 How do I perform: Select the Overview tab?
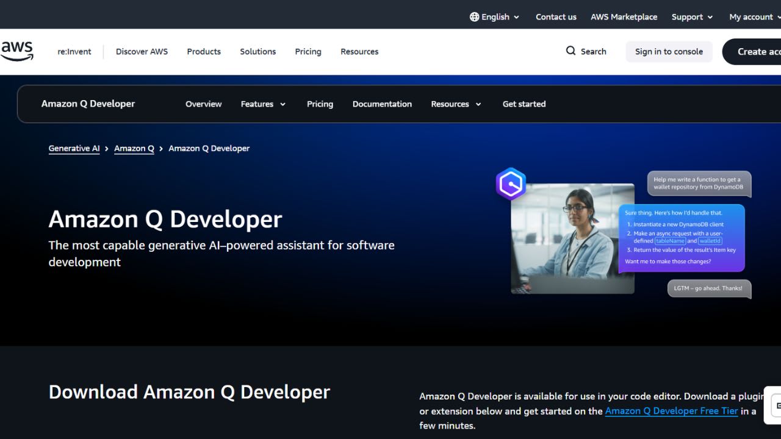203,104
